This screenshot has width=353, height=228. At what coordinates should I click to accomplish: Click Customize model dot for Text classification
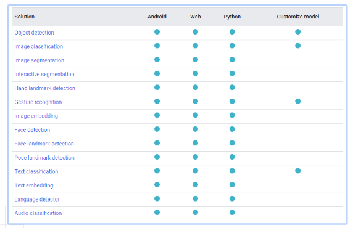point(298,171)
